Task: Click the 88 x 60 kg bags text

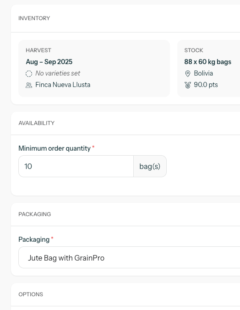Action: click(x=208, y=62)
